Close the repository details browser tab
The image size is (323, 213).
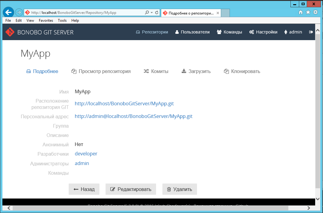[218, 13]
